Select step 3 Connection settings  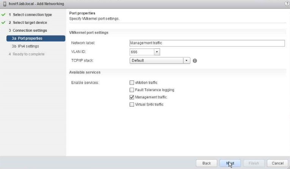click(x=30, y=31)
